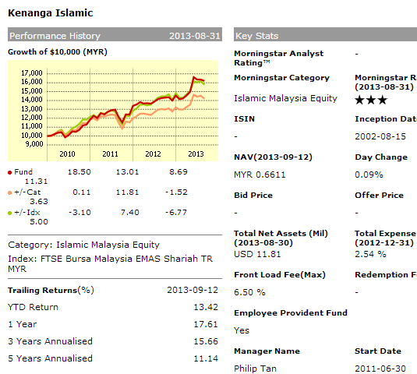The width and height of the screenshot is (417, 374).
Task: Click the Bid Price label
Action: [x=253, y=196]
